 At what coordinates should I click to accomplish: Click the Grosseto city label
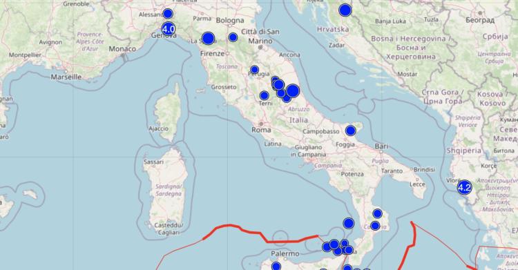click(x=224, y=87)
